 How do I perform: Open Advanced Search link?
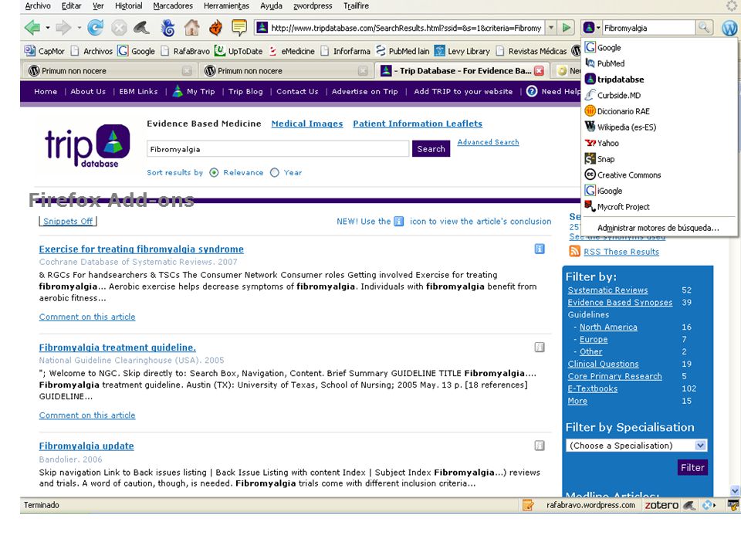(488, 142)
